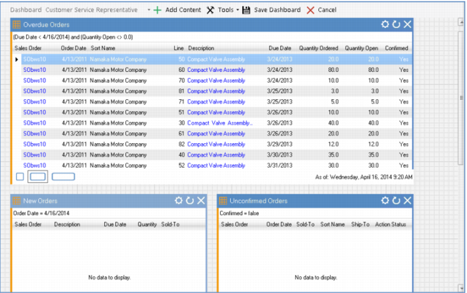Open Compact Valve Assembly link on line 51
The image size is (467, 293).
(216, 113)
